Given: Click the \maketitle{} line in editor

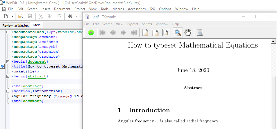Looking at the screenshot, I should [x=25, y=71].
